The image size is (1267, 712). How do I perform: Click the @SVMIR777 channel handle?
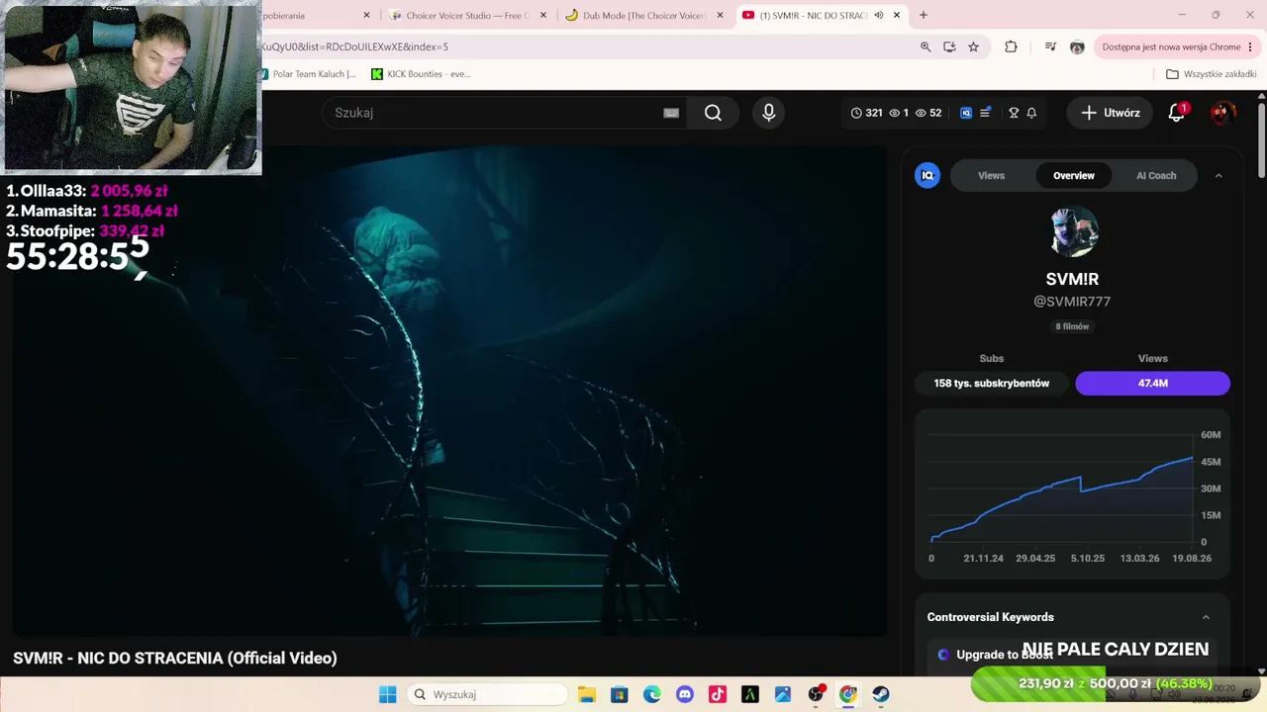(1072, 302)
